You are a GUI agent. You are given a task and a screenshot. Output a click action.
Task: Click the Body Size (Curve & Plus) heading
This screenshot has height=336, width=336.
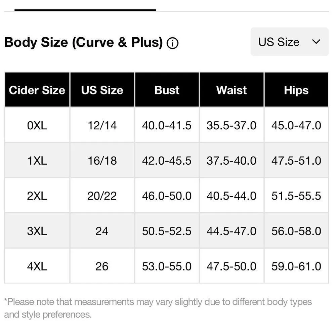coord(83,42)
